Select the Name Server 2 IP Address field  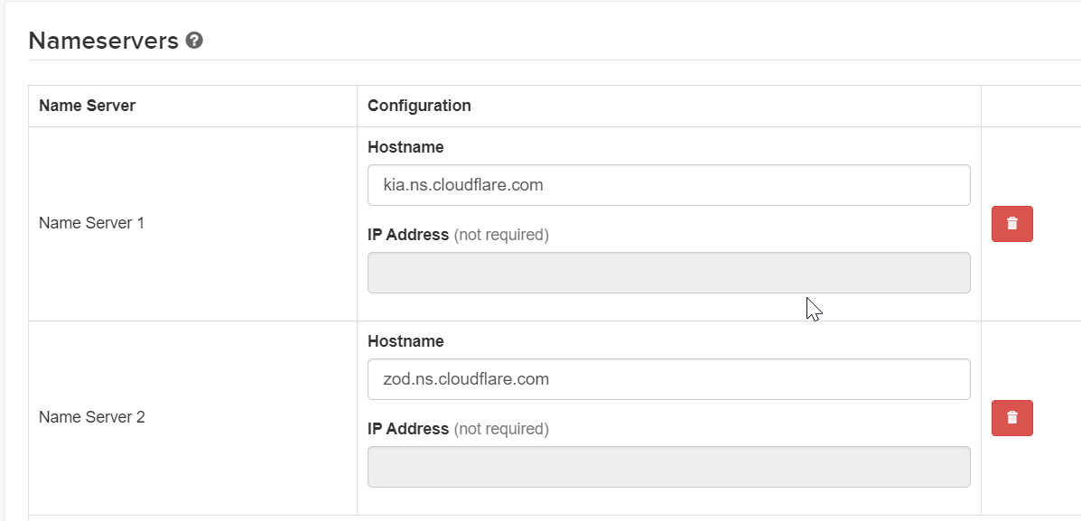point(668,467)
